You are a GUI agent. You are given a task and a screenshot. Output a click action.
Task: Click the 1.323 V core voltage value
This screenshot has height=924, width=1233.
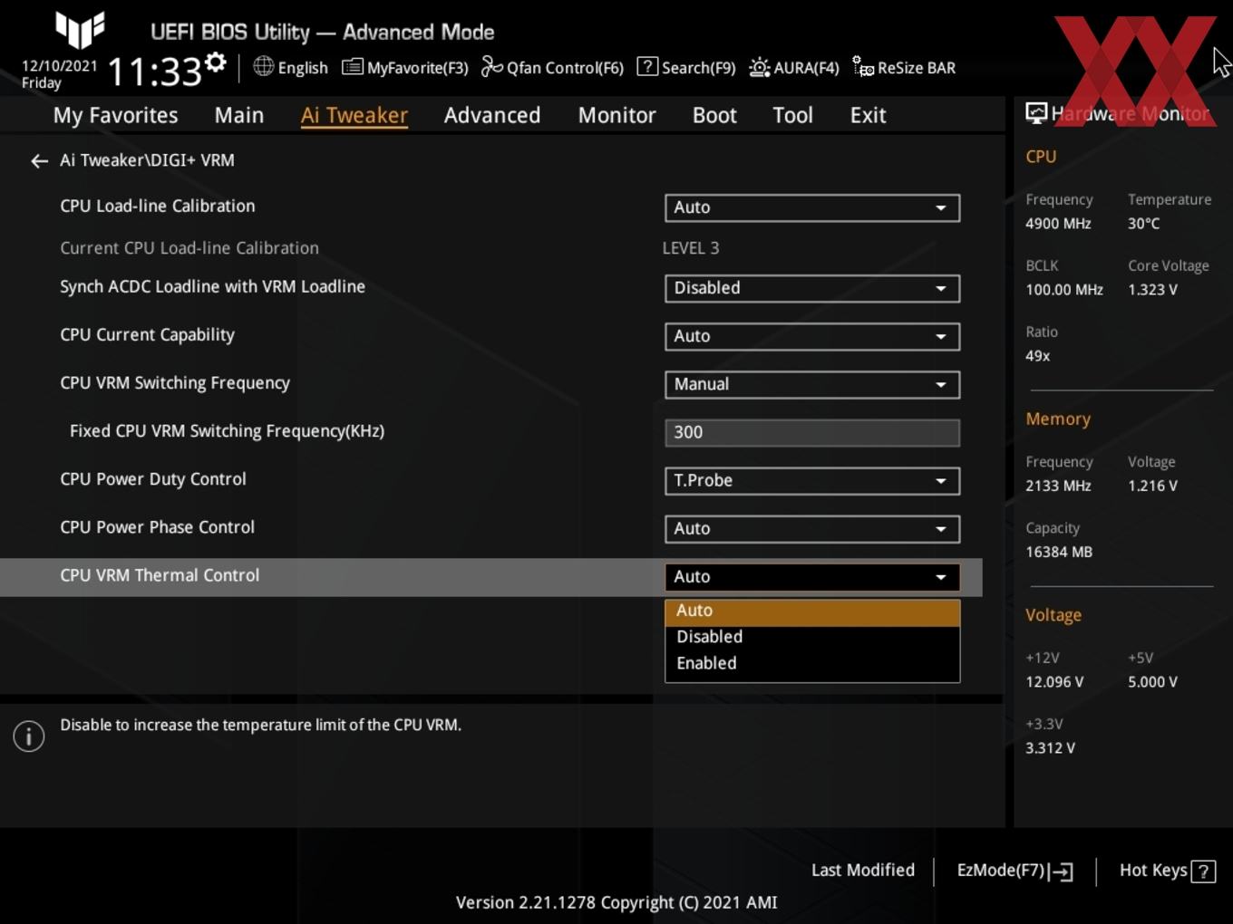click(1152, 290)
